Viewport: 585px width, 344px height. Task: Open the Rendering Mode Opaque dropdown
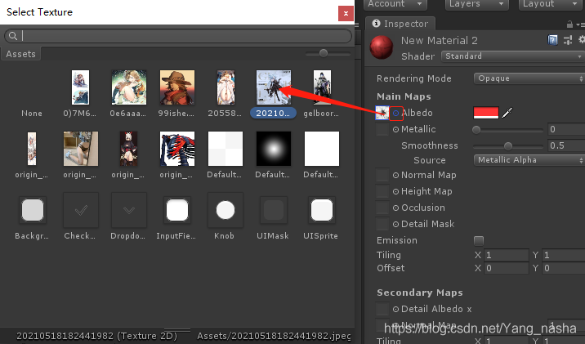529,78
